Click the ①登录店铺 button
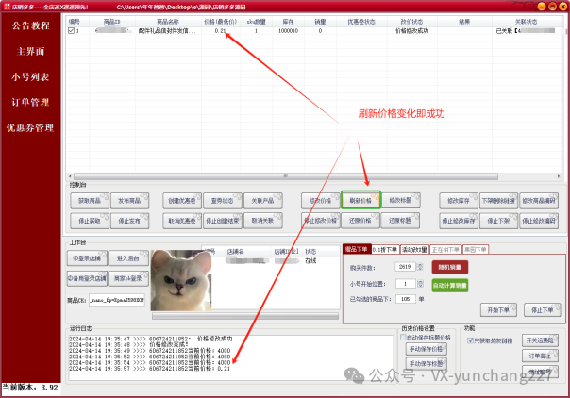This screenshot has height=398, width=570. pos(87,258)
